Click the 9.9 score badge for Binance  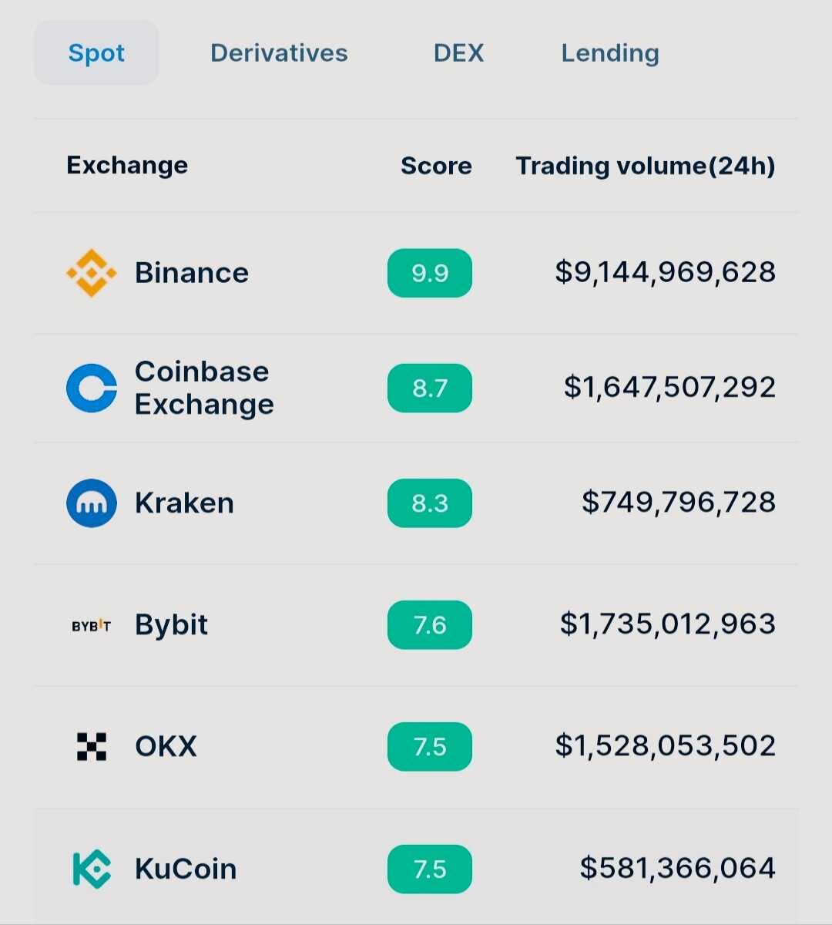[430, 273]
